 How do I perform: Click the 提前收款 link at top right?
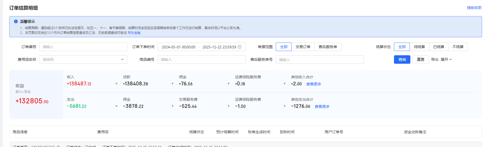click(474, 8)
